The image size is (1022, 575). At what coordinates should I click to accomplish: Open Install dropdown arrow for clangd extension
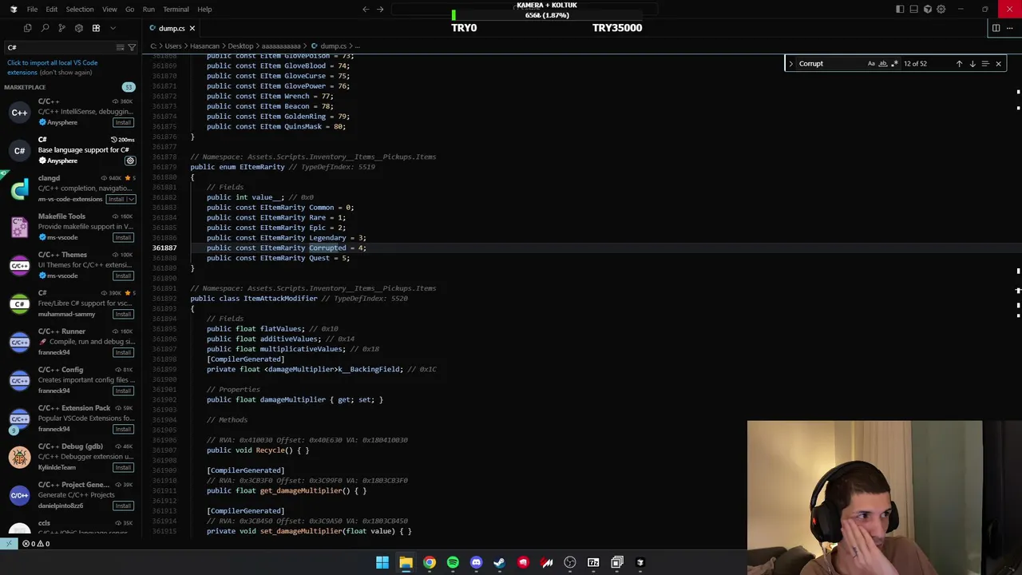(x=131, y=199)
